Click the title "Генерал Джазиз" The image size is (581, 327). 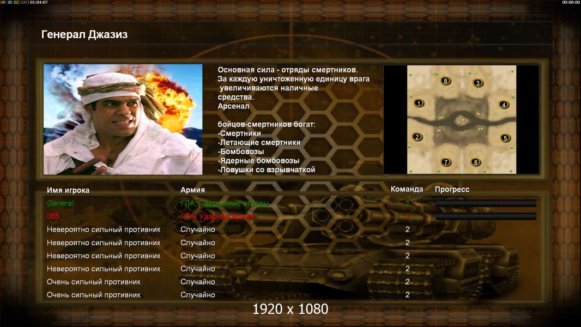[84, 34]
